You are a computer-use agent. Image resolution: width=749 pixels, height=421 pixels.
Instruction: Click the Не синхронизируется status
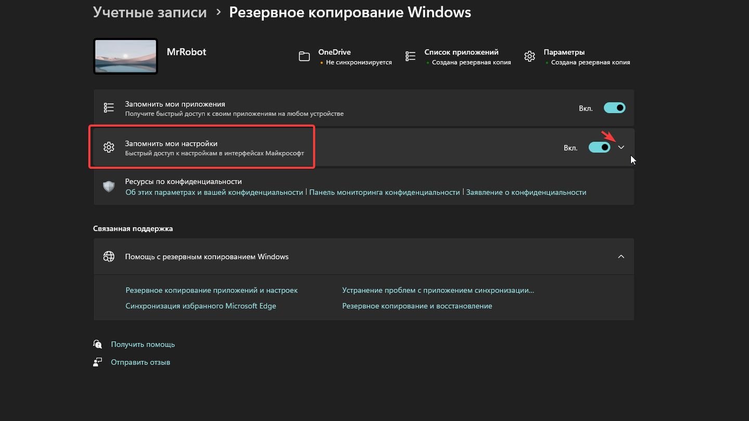(358, 62)
